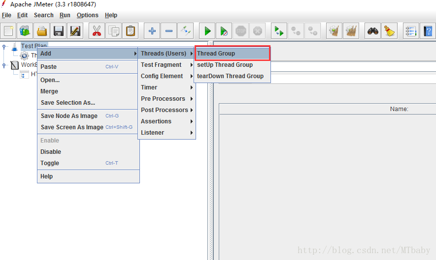Open the Edit menu

tap(22, 15)
